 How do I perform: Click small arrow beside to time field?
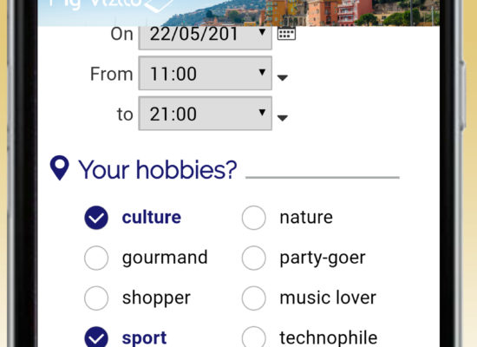point(283,118)
